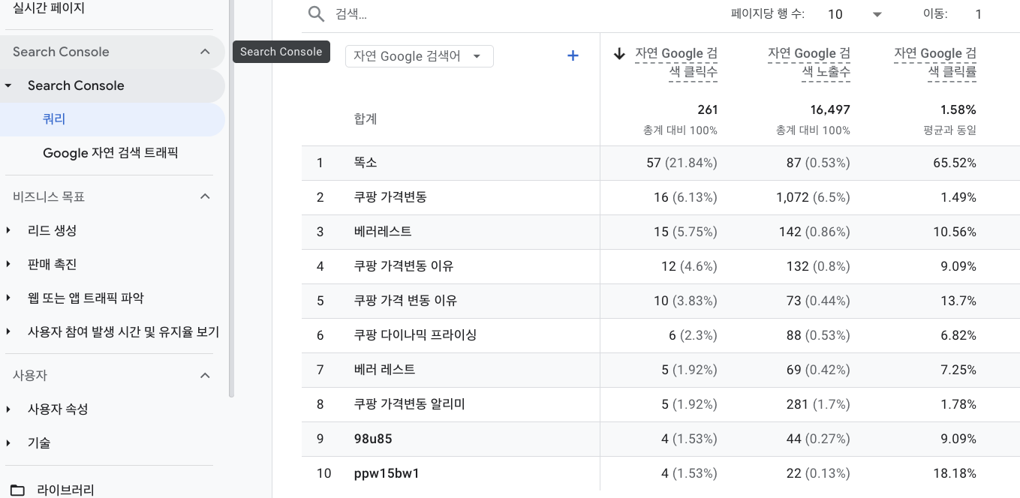Expand the 판매 촉진 item
1020x498 pixels.
coord(8,264)
